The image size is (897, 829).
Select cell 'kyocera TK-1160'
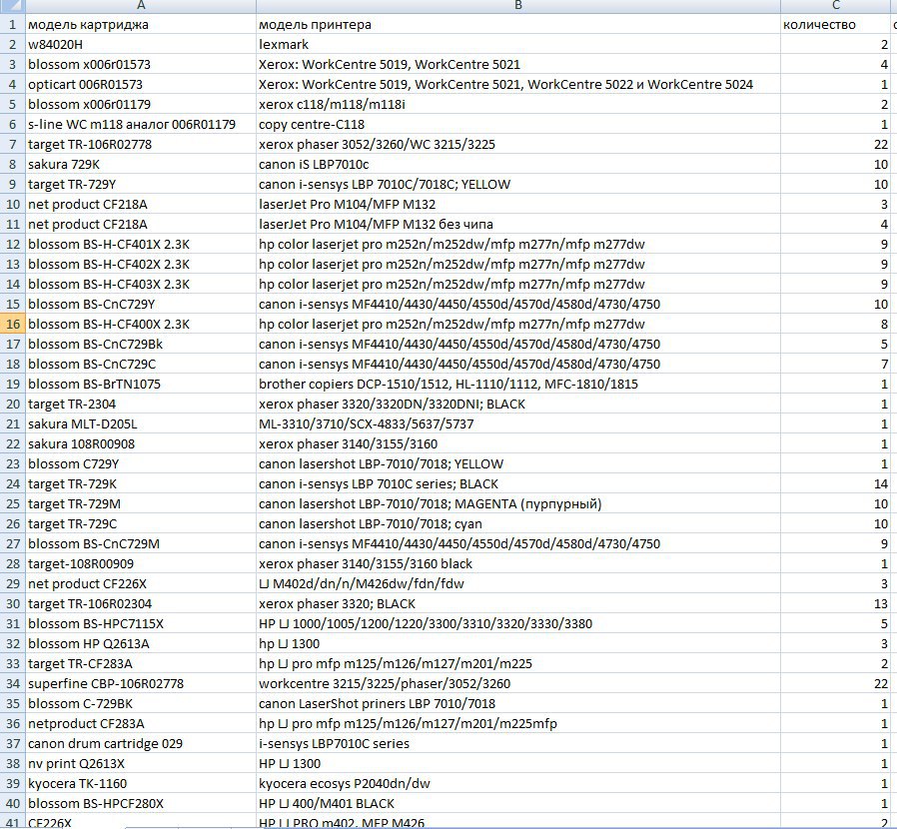point(141,784)
